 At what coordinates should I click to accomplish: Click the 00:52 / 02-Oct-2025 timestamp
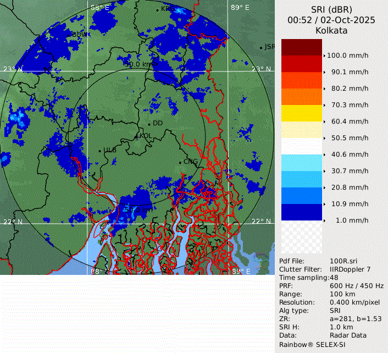tap(331, 20)
